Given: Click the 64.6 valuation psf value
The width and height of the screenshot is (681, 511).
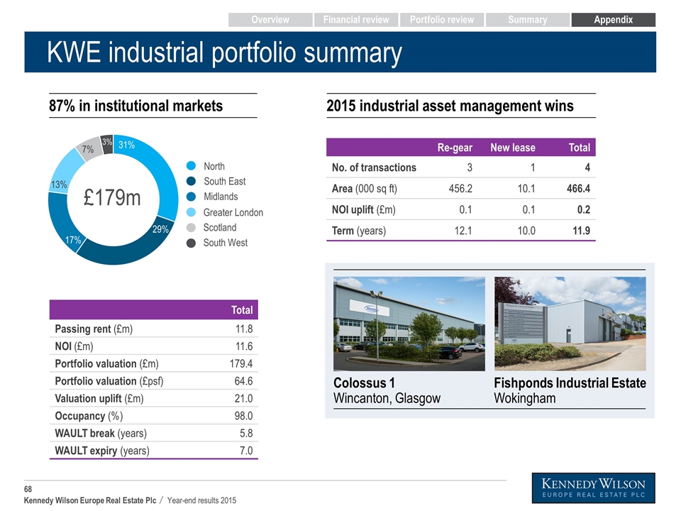Looking at the screenshot, I should point(243,381).
